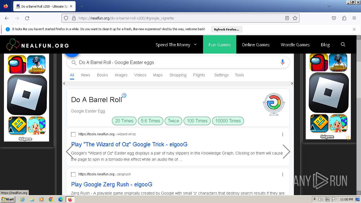Switch to the Flights search tab
The height and width of the screenshot is (203, 361).
point(199,75)
